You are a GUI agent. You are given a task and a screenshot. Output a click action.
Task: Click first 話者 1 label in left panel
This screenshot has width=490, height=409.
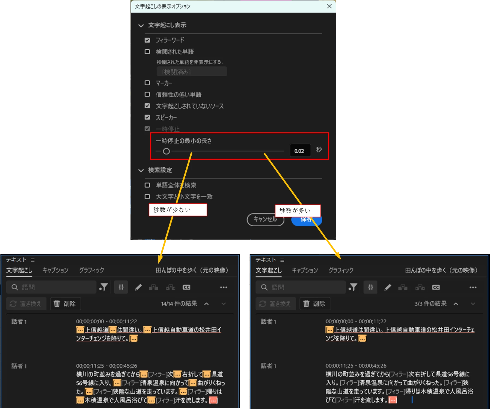(19, 322)
